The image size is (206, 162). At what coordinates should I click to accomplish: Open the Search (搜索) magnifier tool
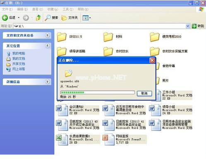51,18
